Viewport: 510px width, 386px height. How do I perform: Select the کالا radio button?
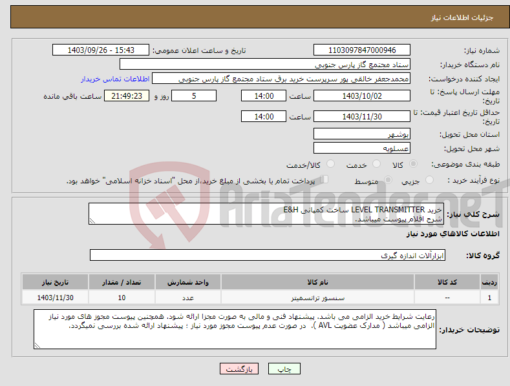(413, 164)
